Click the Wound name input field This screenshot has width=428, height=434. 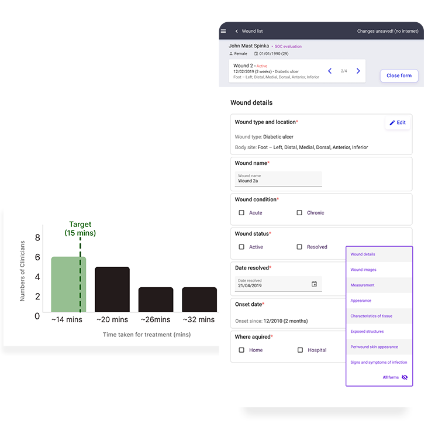[278, 179]
